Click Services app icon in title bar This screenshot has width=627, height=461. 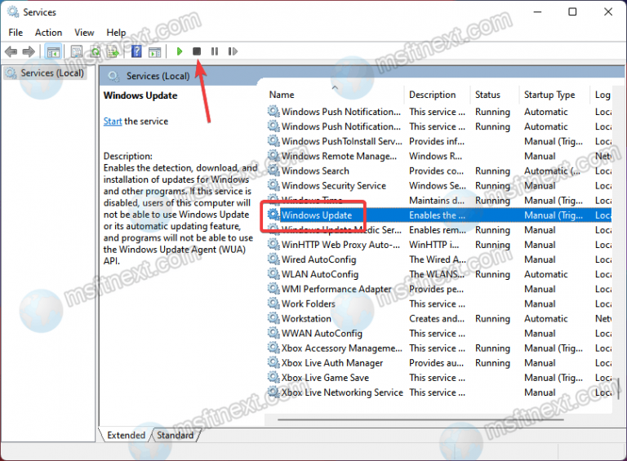(x=13, y=12)
